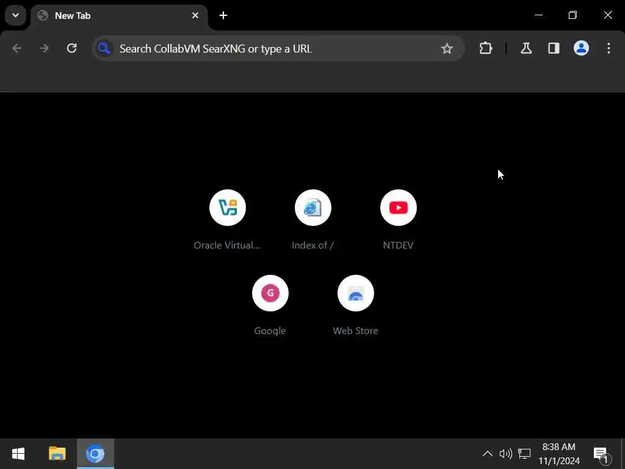Focus the Search CollabVM SearXNG address bar

[278, 48]
